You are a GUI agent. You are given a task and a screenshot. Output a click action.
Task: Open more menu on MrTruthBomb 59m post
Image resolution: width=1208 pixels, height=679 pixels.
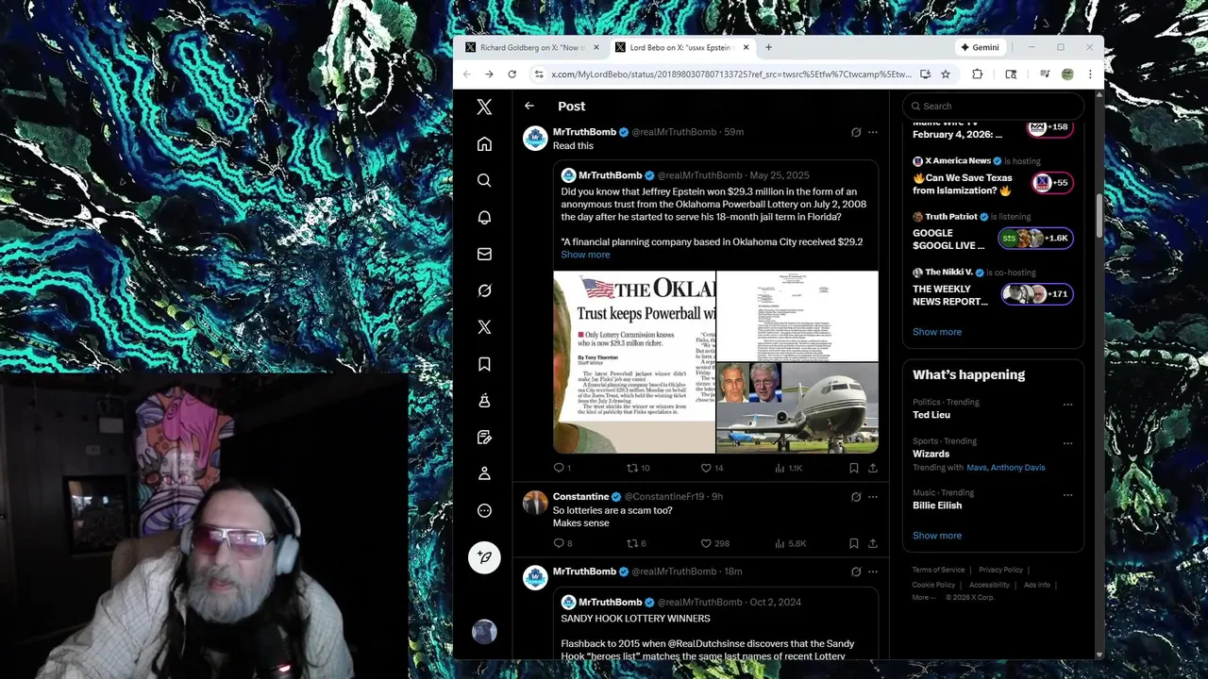[873, 132]
